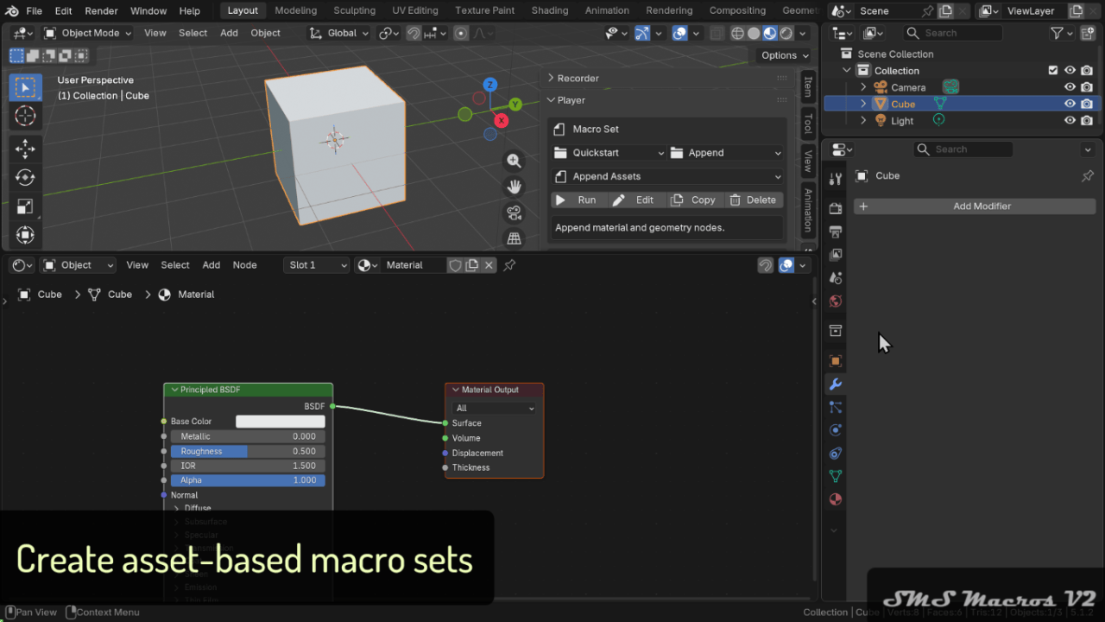The image size is (1105, 622).
Task: Open the Append macro dropdown
Action: (x=726, y=153)
